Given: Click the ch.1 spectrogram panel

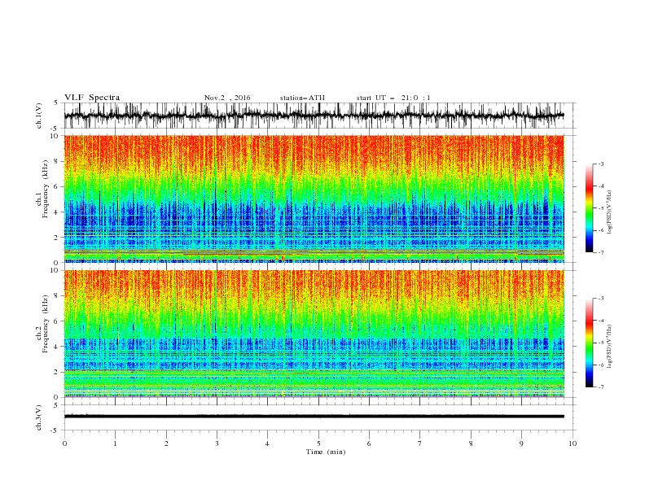Looking at the screenshot, I should tap(314, 199).
